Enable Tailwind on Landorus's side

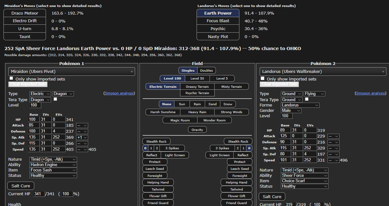[237, 189]
